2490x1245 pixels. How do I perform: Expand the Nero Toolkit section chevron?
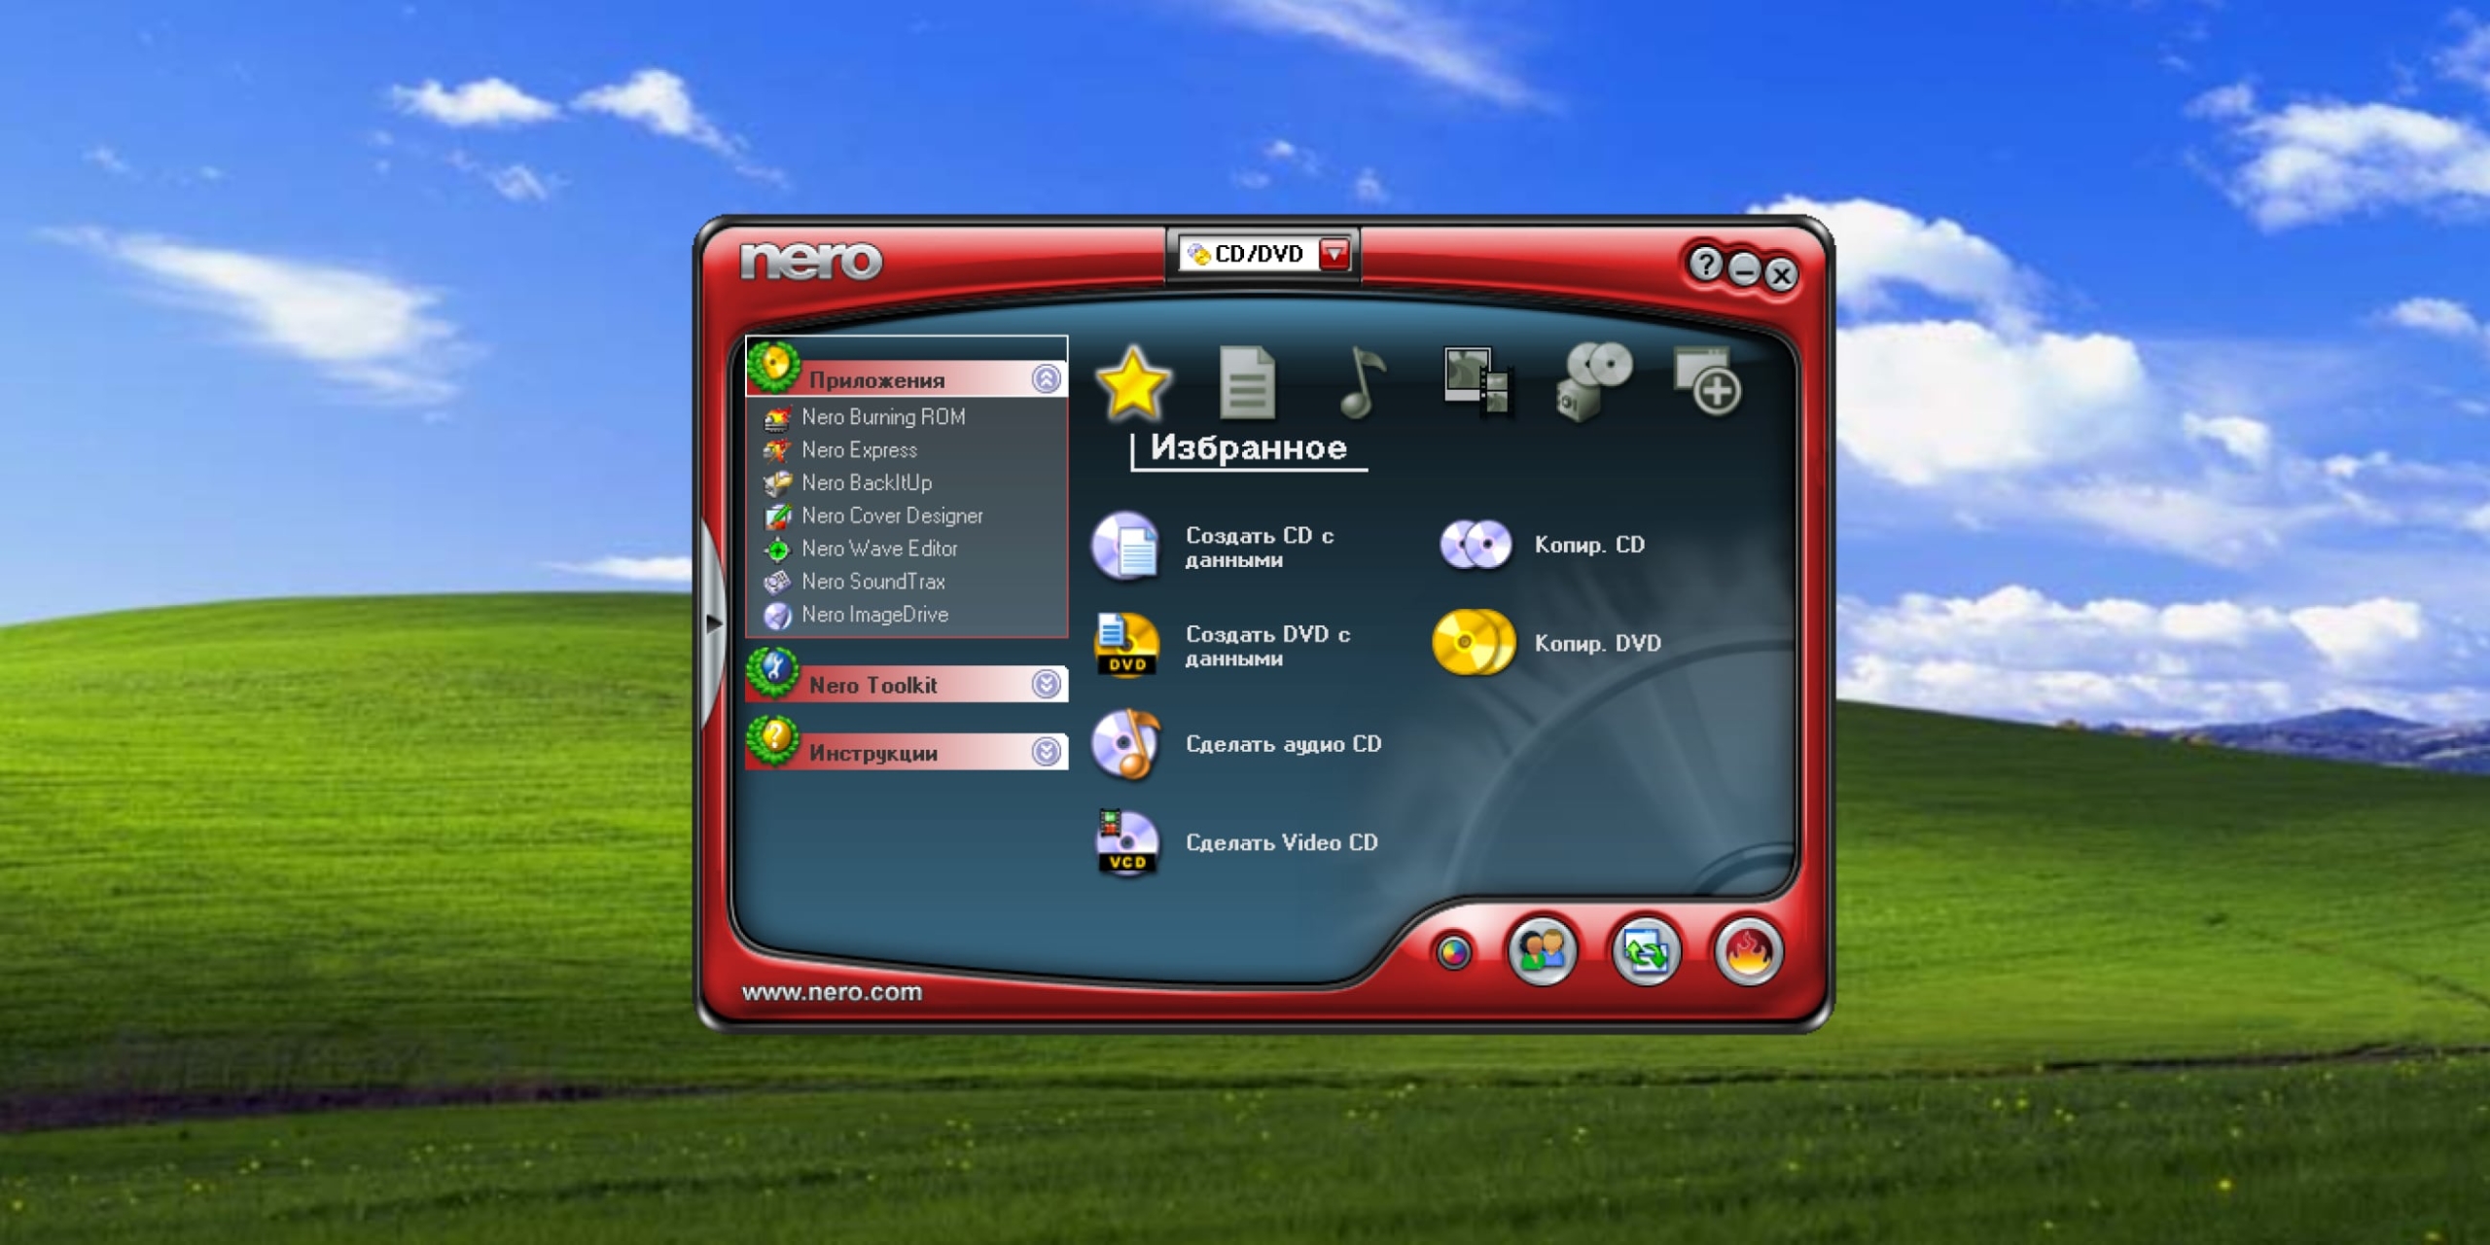point(1047,685)
